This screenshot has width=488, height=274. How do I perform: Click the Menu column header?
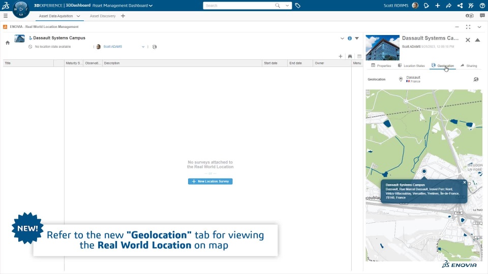[357, 63]
